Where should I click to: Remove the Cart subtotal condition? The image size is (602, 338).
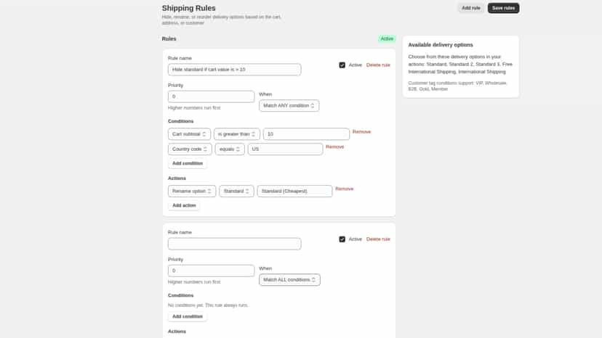tap(361, 132)
